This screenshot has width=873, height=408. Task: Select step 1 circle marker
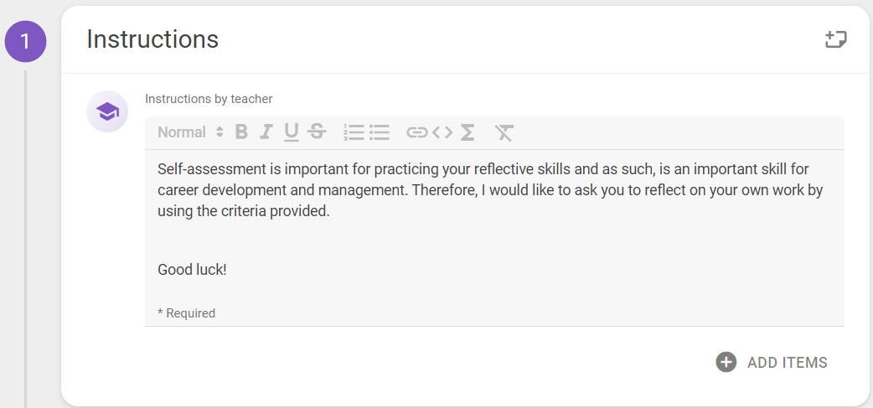(25, 41)
